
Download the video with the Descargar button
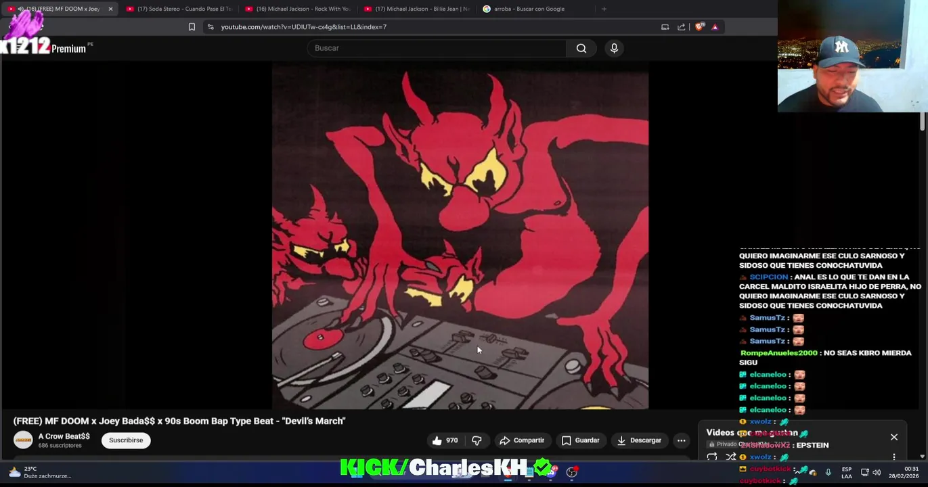tap(639, 440)
